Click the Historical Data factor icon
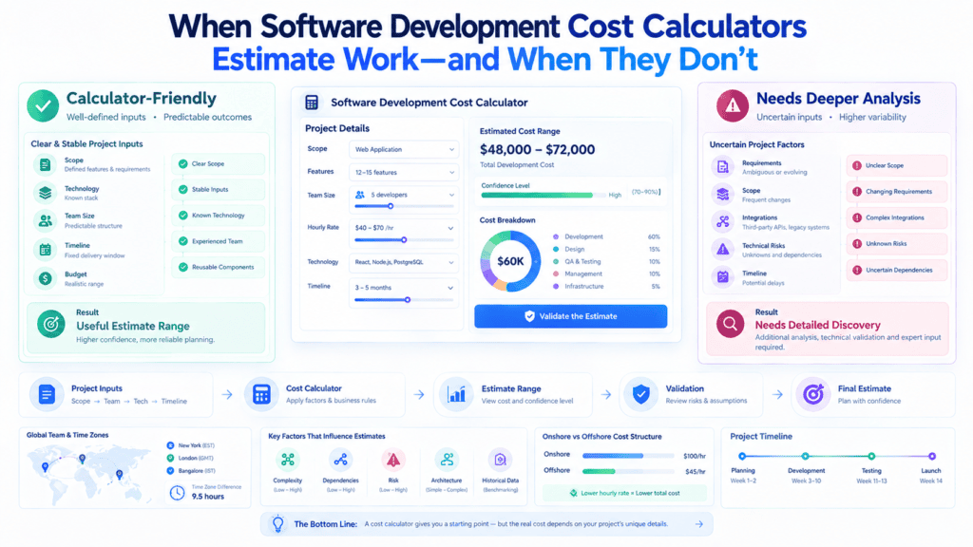Screen dimensions: 973x547 500,460
